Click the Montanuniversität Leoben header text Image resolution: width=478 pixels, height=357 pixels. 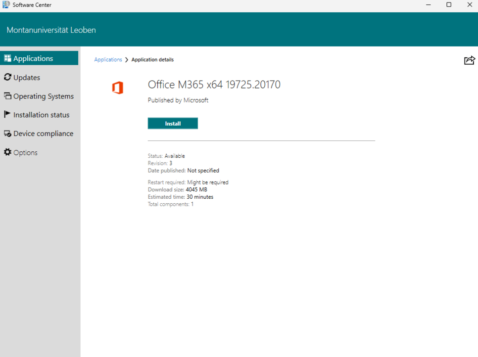click(x=51, y=30)
